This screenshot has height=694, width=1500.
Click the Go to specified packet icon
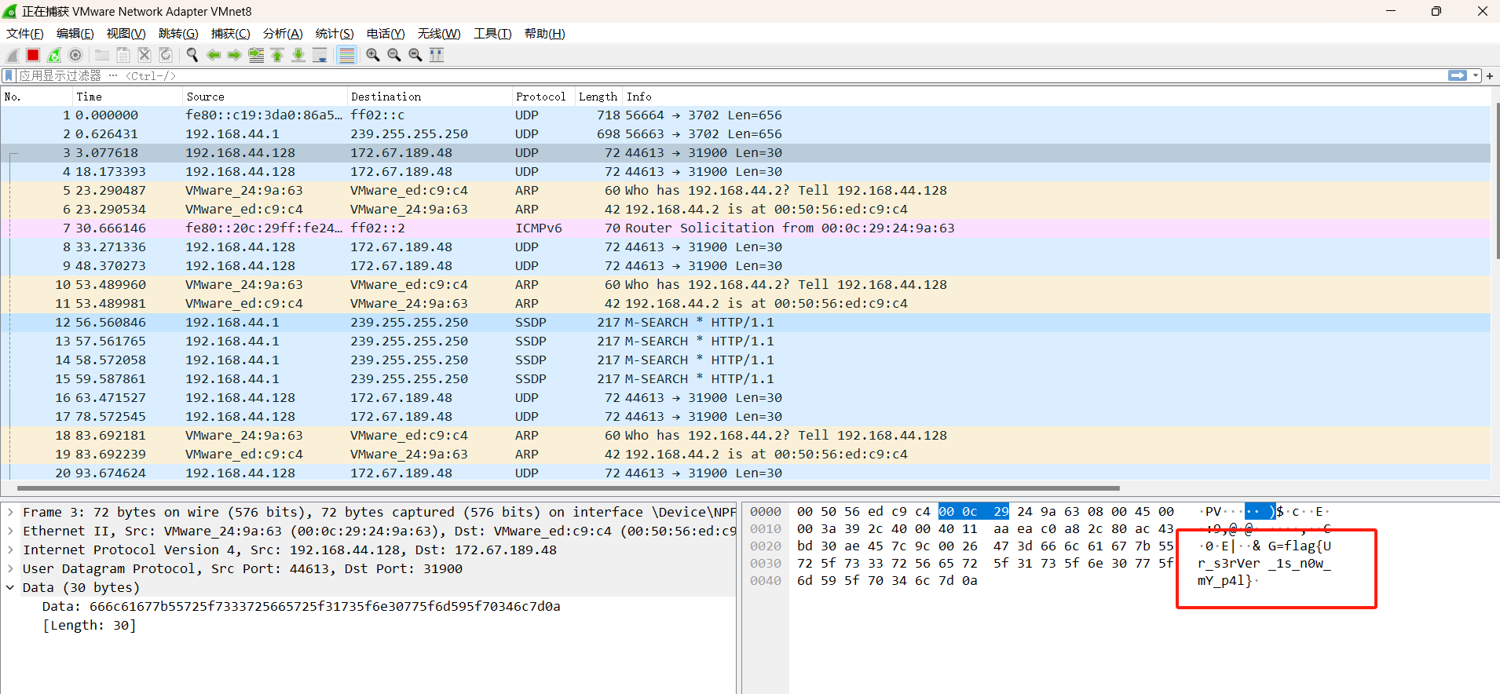point(256,55)
